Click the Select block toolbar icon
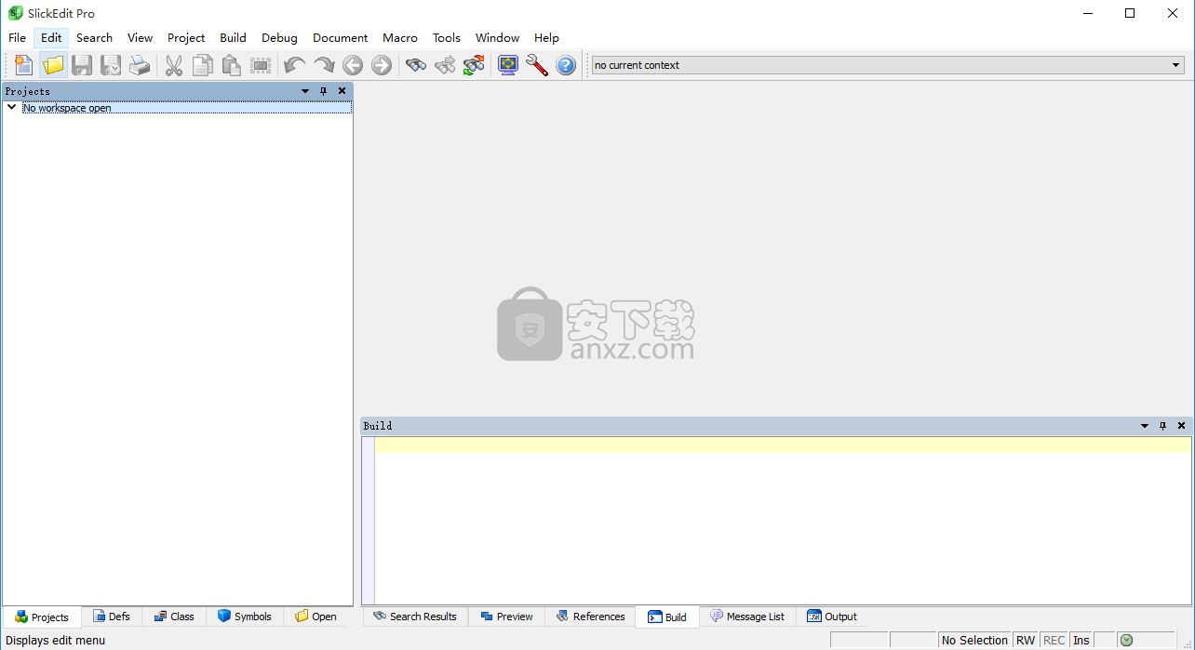Screen dimensions: 1195x650 point(261,65)
